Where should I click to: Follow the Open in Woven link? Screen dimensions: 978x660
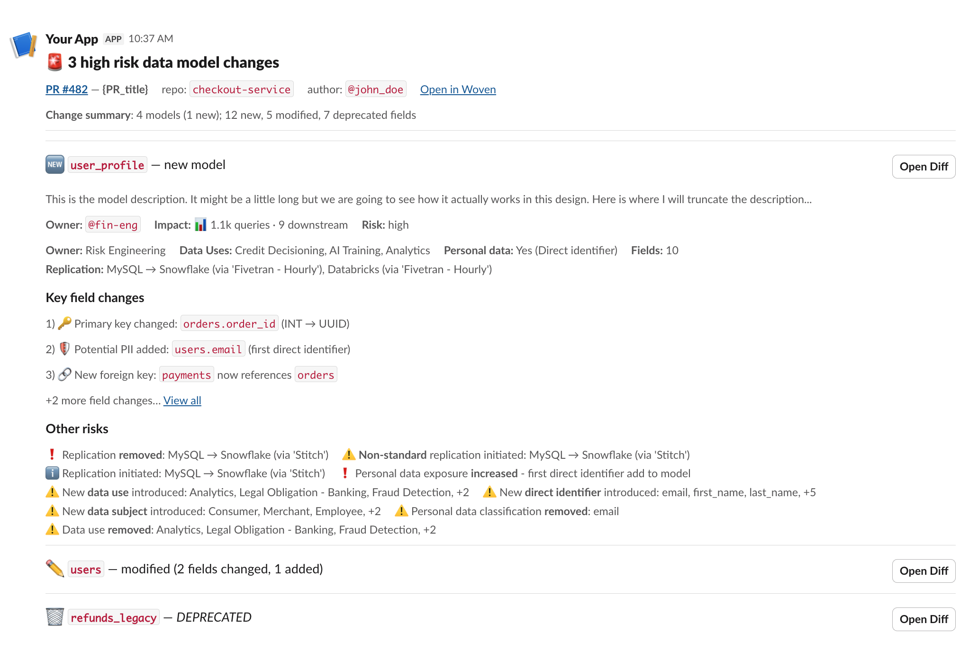(x=458, y=89)
